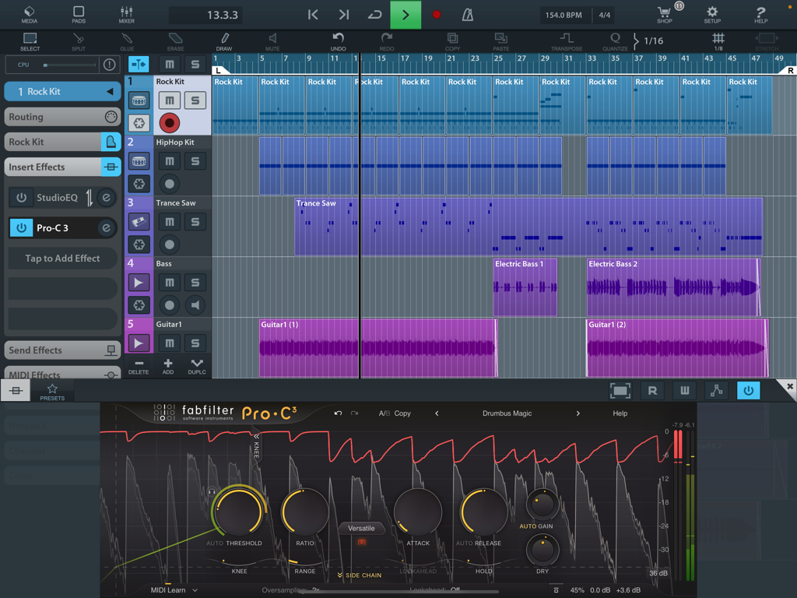
Task: Solo the Trance Saw track
Action: coord(195,222)
